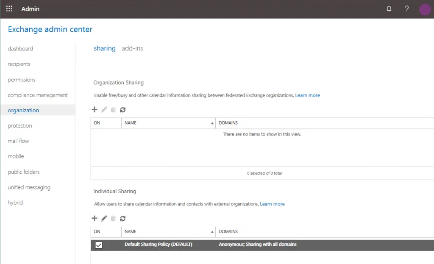This screenshot has height=264, width=434.
Task: Open the notifications bell
Action: click(x=389, y=9)
